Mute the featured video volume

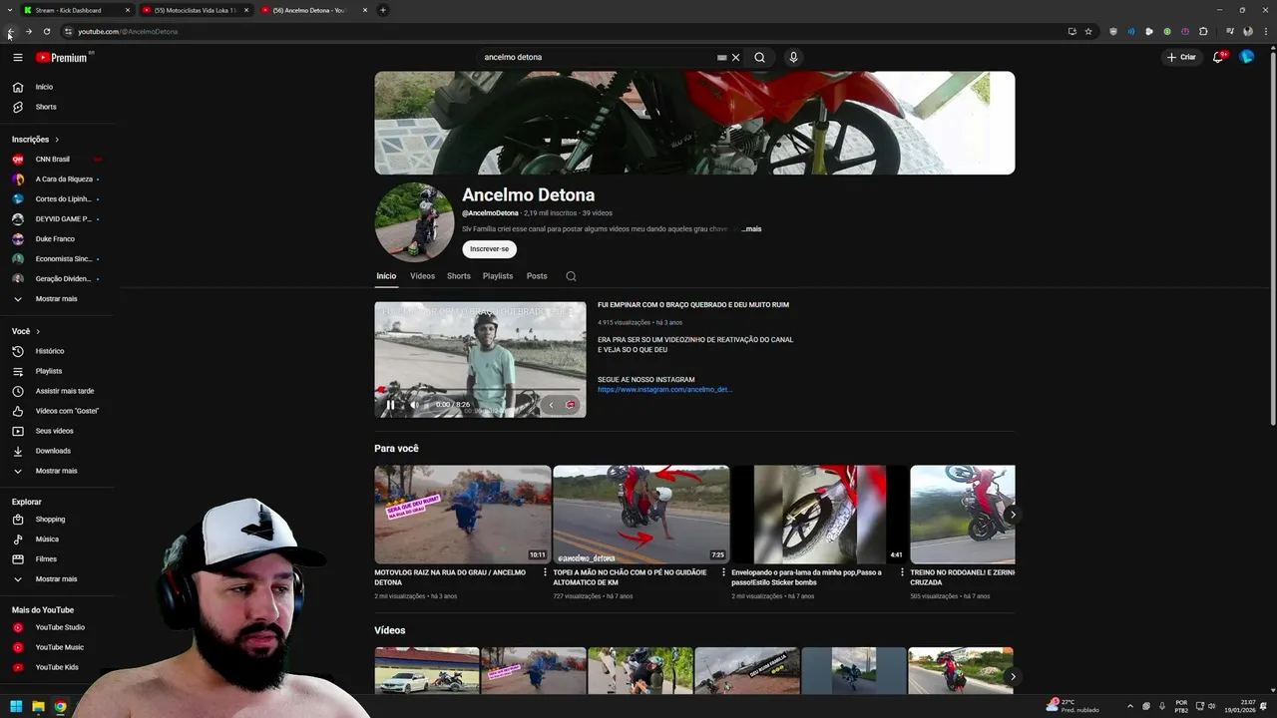point(414,405)
